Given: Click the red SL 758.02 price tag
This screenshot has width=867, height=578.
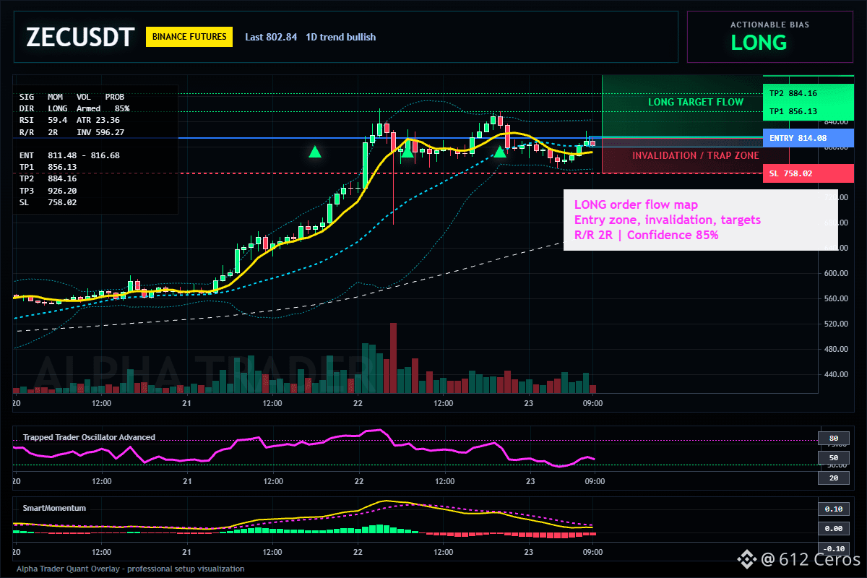Looking at the screenshot, I should [x=808, y=173].
